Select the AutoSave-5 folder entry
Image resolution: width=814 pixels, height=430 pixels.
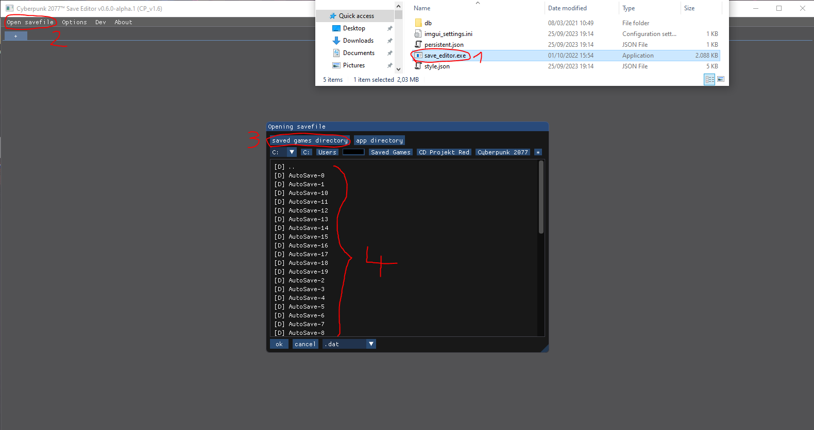(x=404, y=307)
